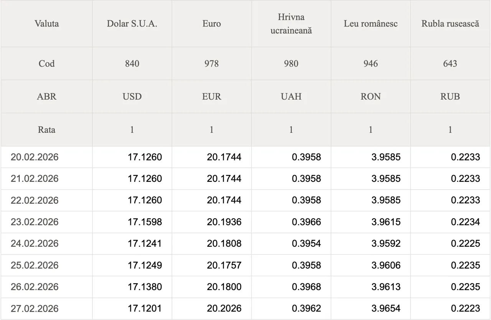Select the RON rate 3.9654 value

[x=386, y=308]
